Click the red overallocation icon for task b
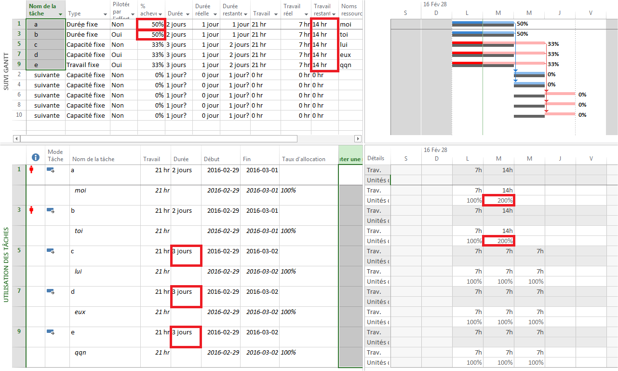Image resolution: width=618 pixels, height=371 pixels. pos(32,210)
